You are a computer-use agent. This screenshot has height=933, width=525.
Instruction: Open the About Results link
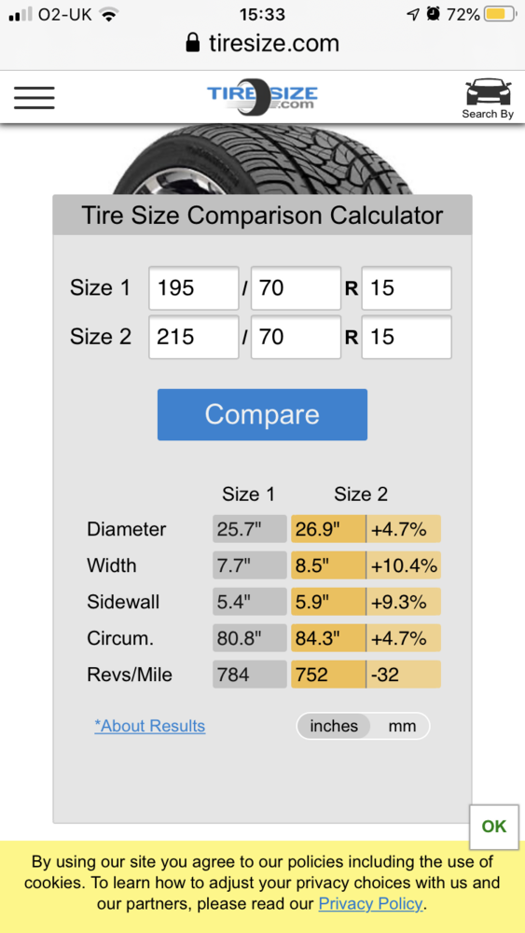(x=150, y=726)
